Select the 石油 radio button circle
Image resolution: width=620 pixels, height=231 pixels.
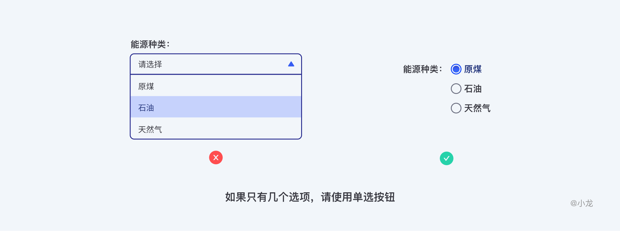(x=456, y=89)
